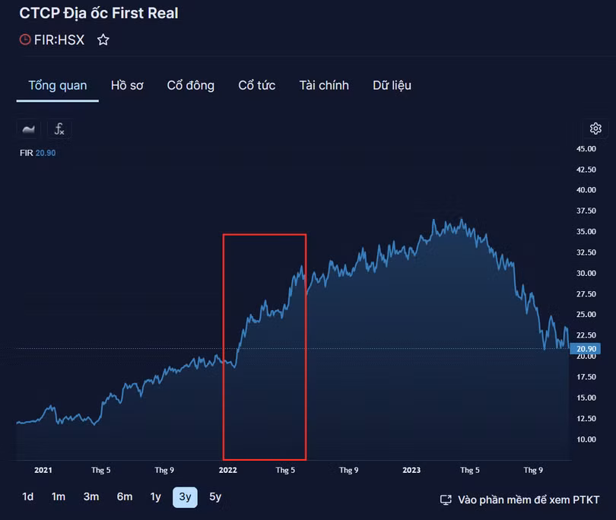Switch to 5y time range
The image size is (616, 520).
coord(215,497)
